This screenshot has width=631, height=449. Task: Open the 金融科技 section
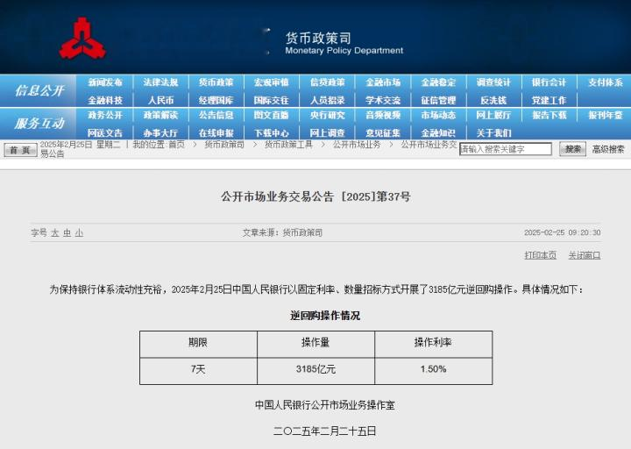(105, 100)
